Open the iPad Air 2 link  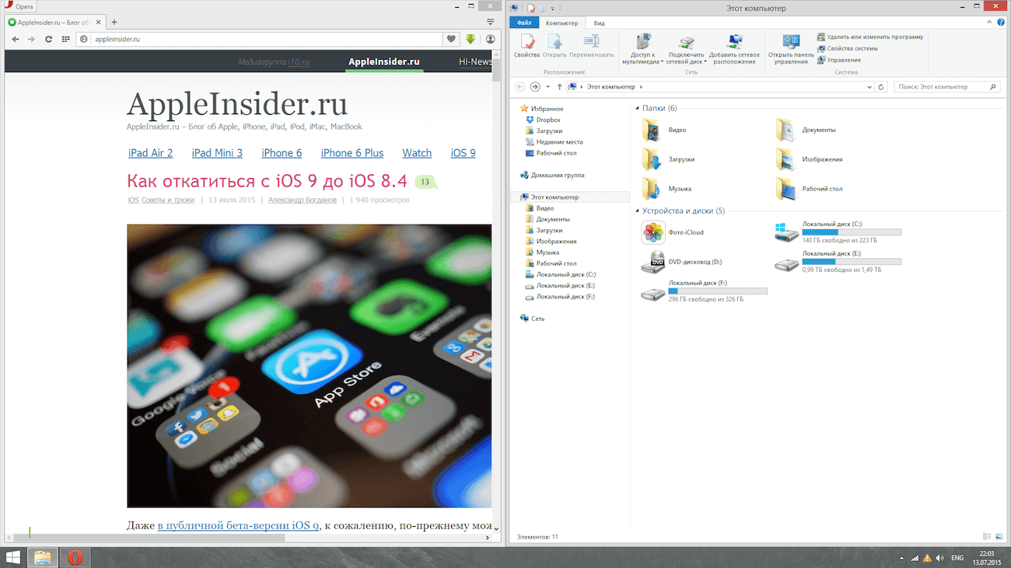[151, 153]
